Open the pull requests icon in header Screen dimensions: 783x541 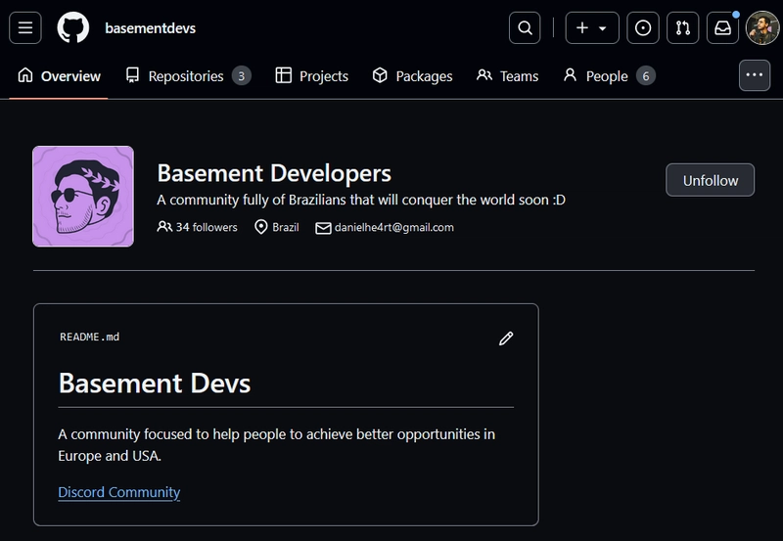[x=683, y=28]
